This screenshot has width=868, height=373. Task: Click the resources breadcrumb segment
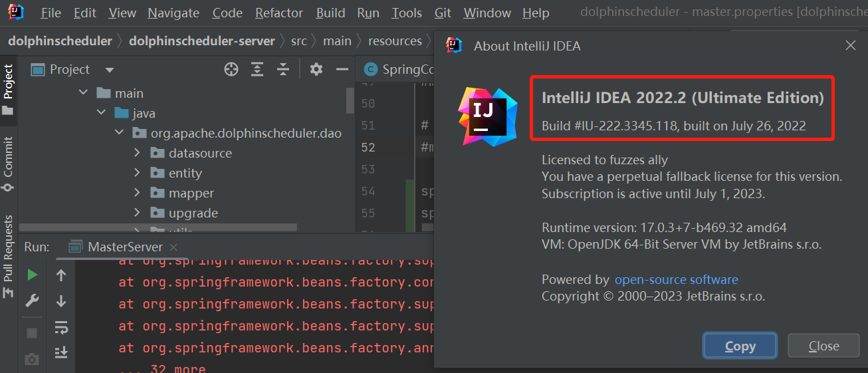pos(395,41)
